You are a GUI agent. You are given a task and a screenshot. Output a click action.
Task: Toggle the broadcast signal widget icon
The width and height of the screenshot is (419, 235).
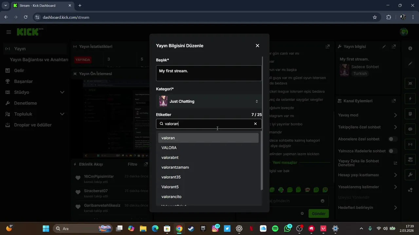pos(410,144)
